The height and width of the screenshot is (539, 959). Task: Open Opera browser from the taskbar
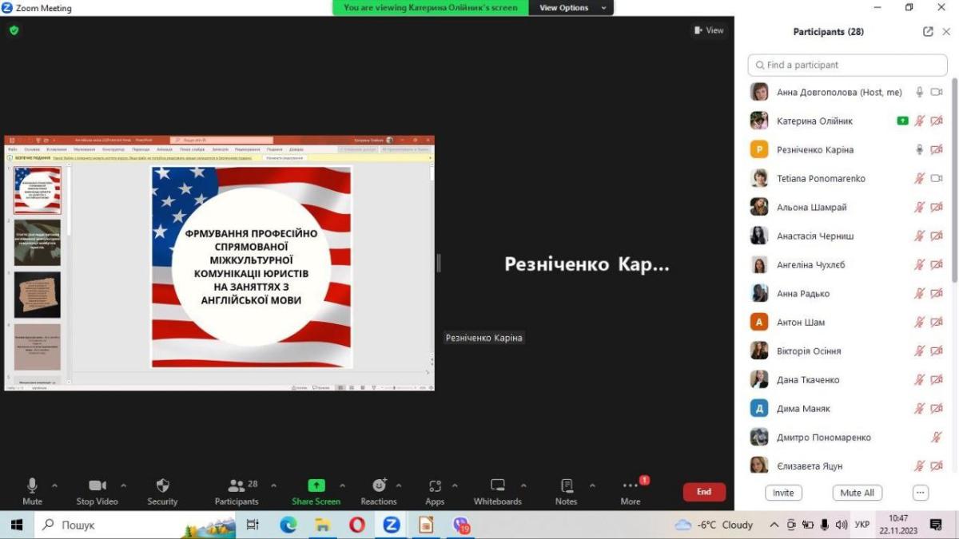click(356, 525)
